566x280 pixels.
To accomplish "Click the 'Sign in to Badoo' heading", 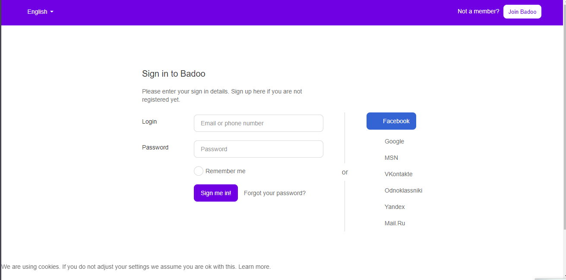I will [174, 74].
